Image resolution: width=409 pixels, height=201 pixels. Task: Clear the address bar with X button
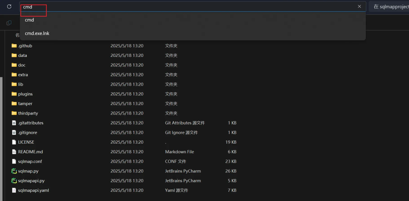[x=359, y=6]
